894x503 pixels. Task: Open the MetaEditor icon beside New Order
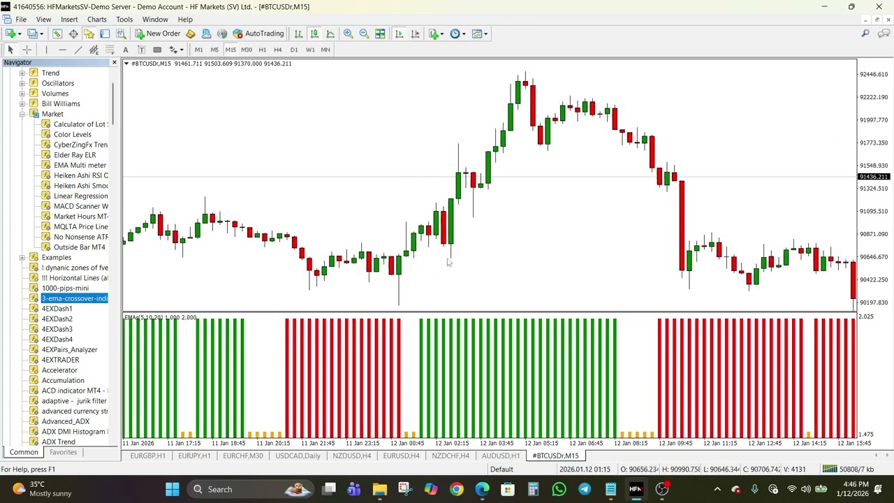point(190,34)
